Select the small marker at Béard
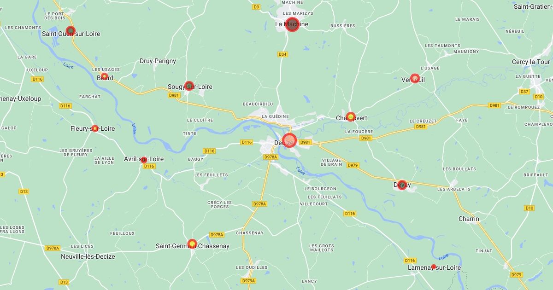Image resolution: width=553 pixels, height=290 pixels. click(x=105, y=76)
